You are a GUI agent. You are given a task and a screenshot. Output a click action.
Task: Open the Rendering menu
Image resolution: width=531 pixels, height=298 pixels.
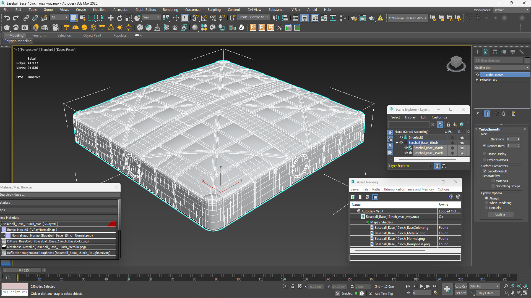(170, 10)
